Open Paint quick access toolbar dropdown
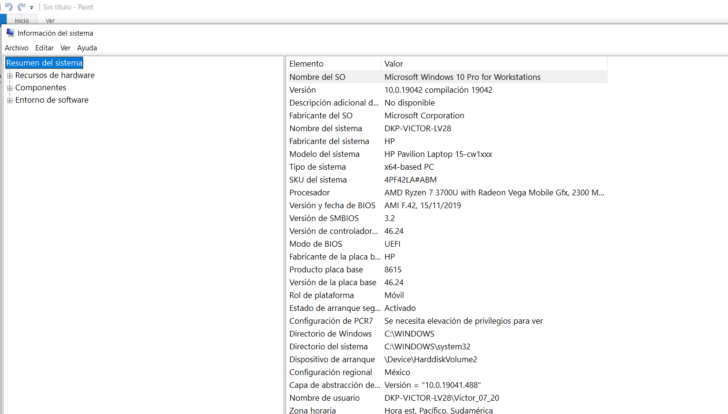The width and height of the screenshot is (728, 414). click(32, 8)
